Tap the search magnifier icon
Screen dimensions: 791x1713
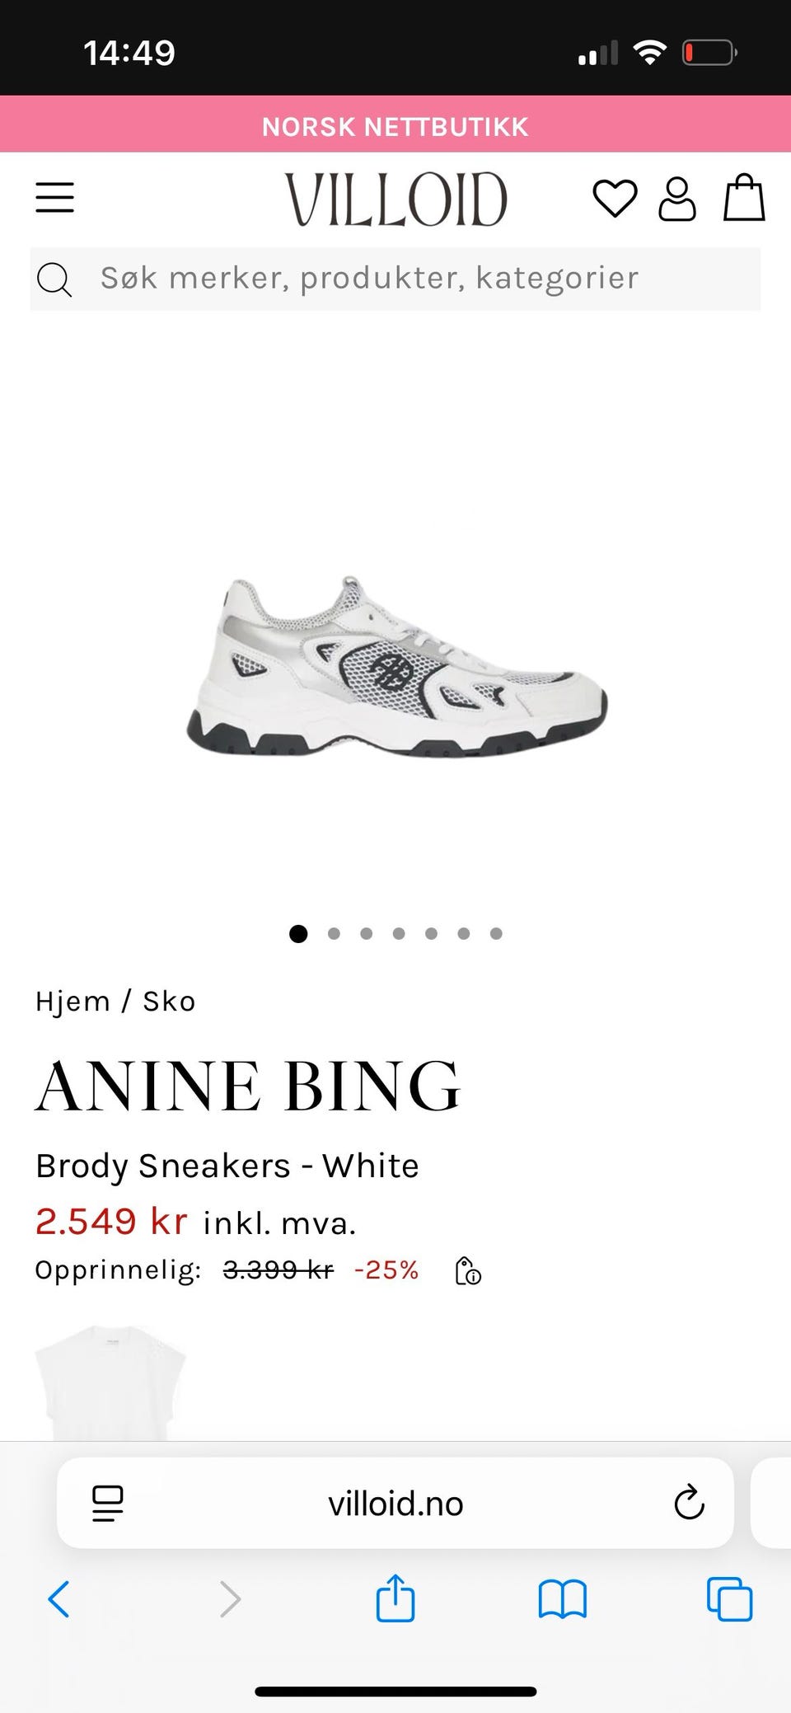pyautogui.click(x=54, y=279)
